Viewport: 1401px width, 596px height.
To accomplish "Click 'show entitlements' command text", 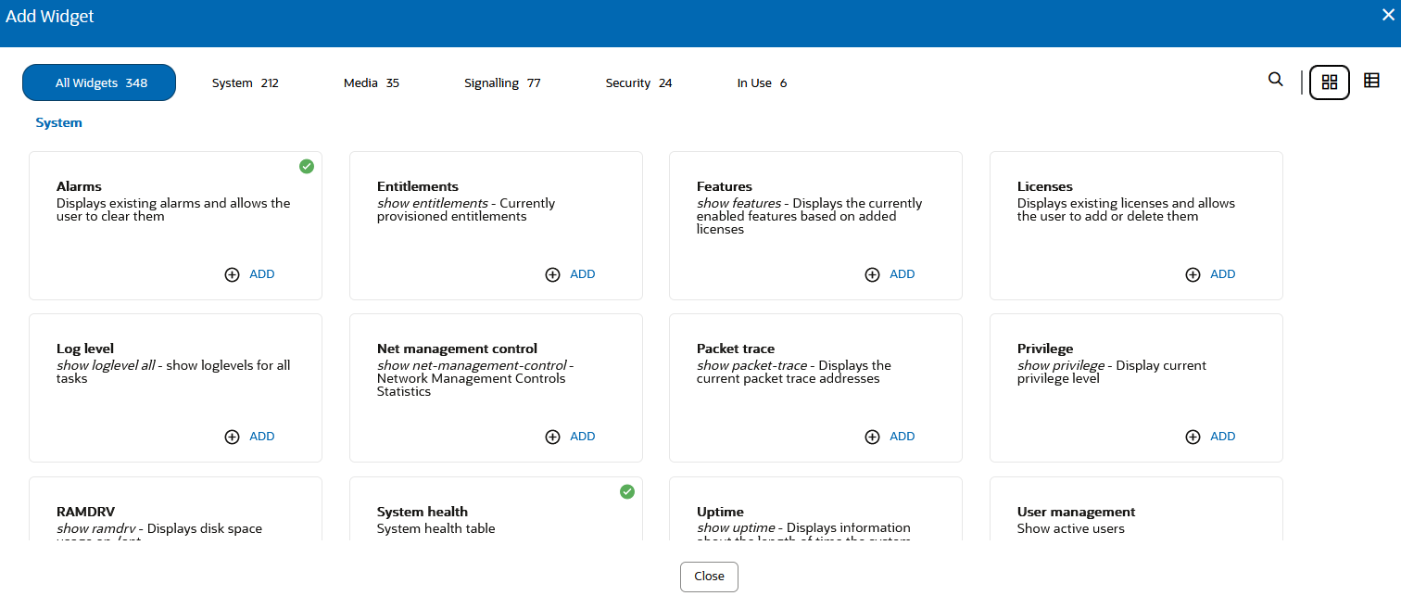I will 433,203.
